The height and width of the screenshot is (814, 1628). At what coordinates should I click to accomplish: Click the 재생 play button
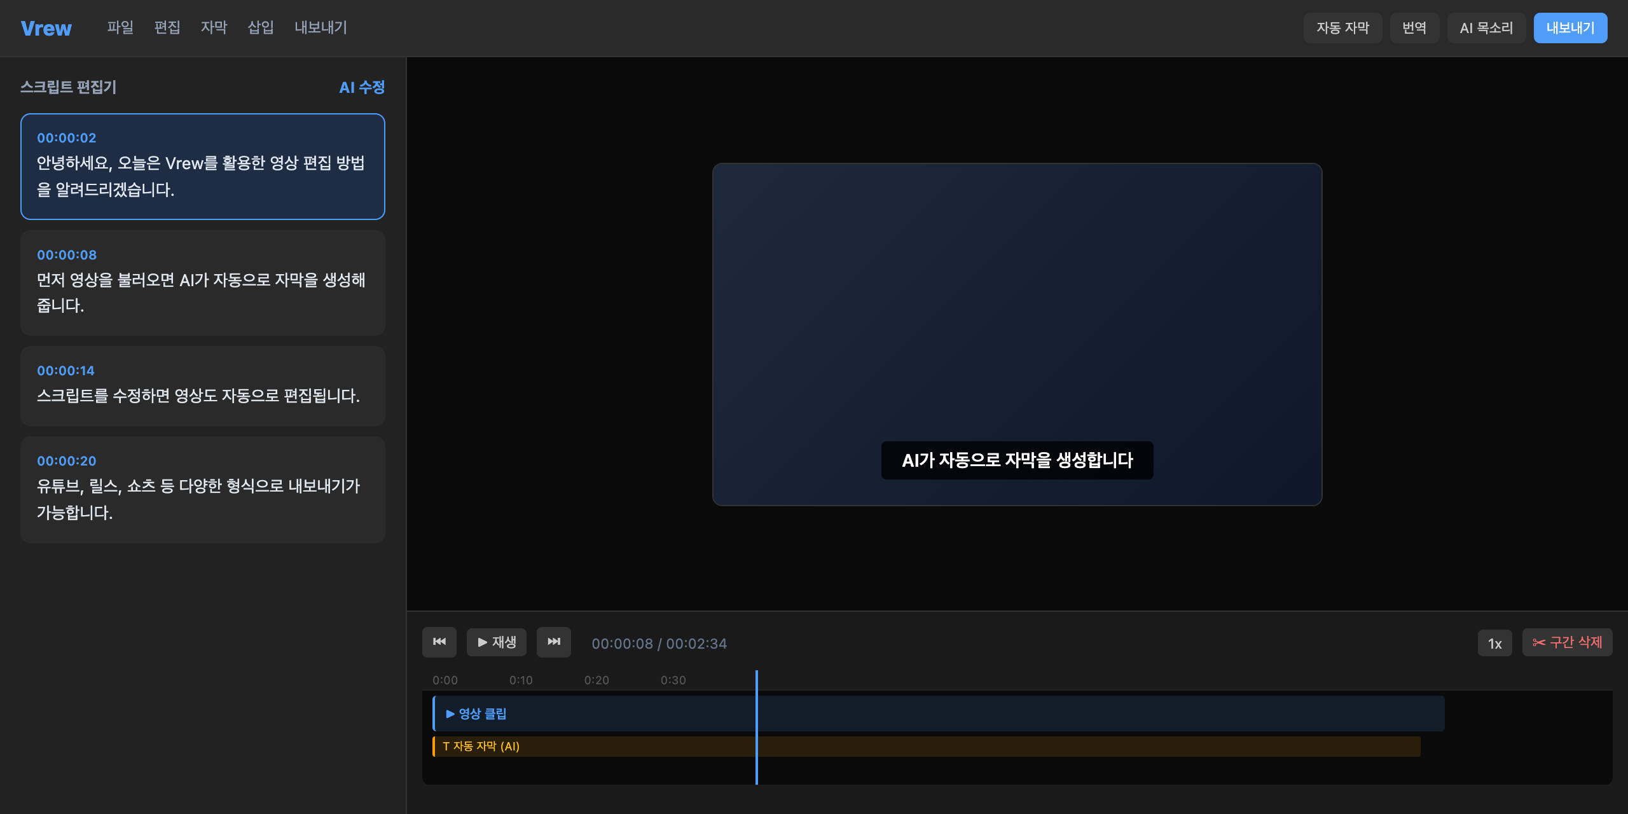(x=497, y=642)
